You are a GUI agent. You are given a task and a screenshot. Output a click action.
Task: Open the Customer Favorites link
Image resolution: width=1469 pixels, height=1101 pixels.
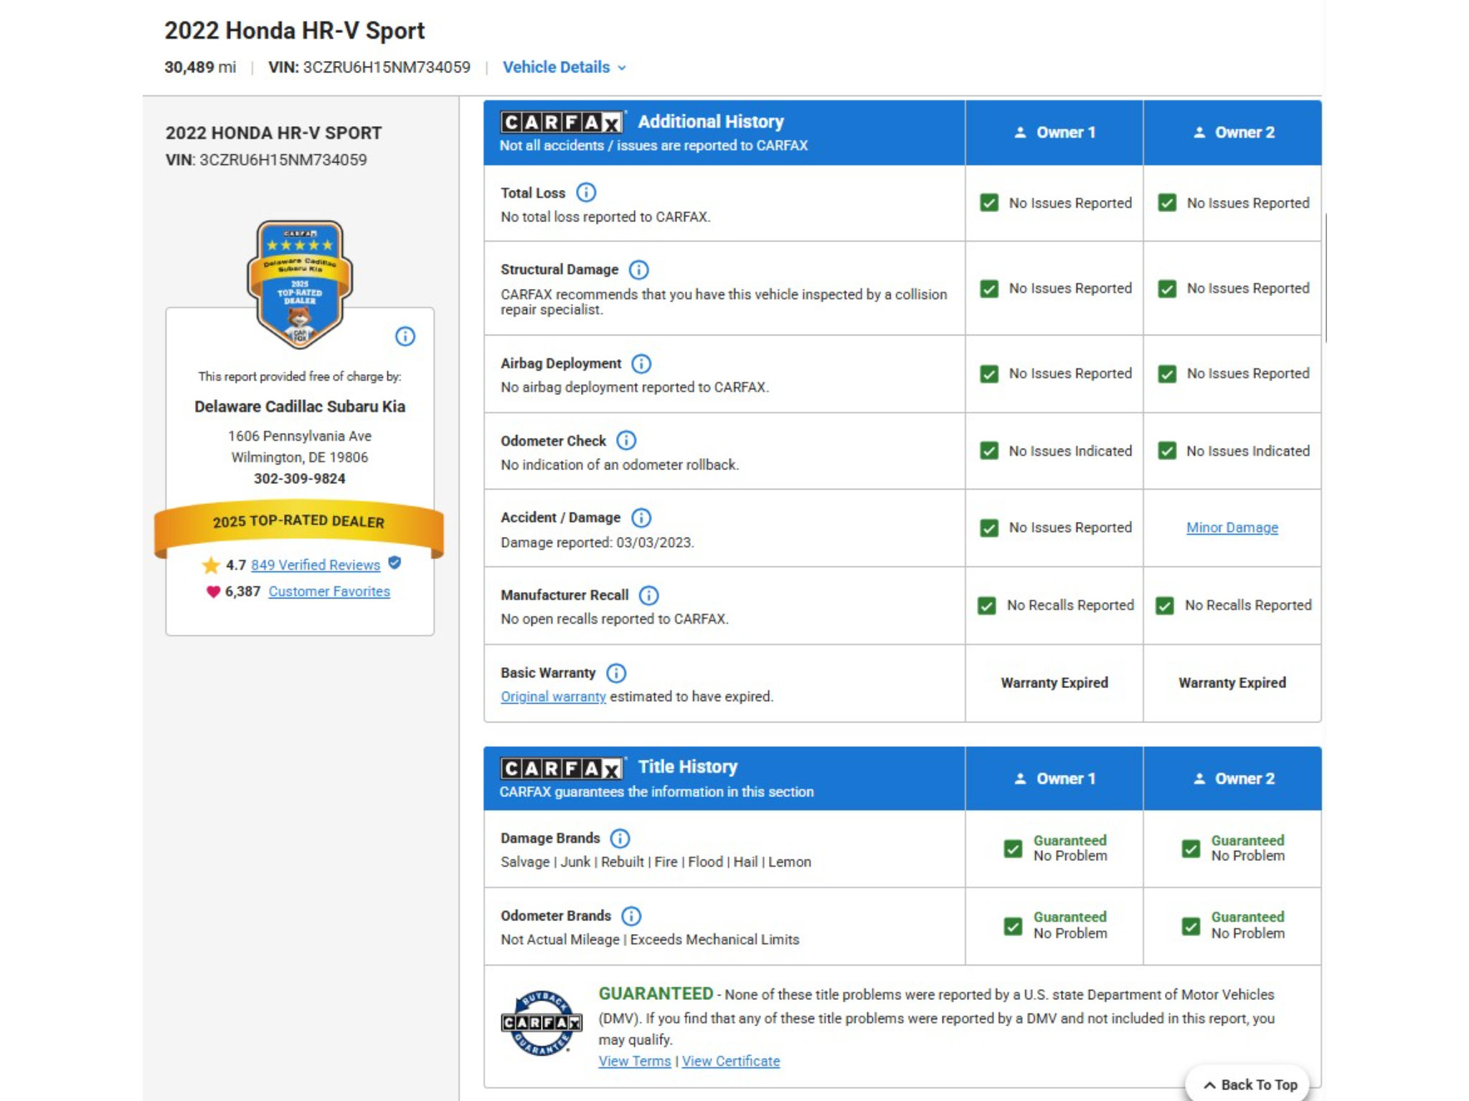[x=329, y=591]
